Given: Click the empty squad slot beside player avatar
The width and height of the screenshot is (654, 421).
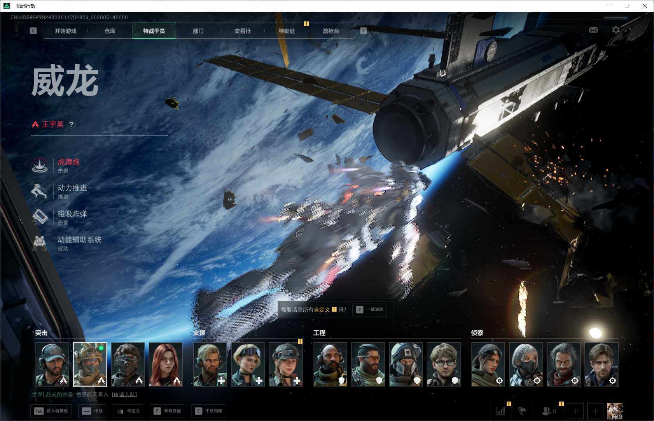Looking at the screenshot, I should pos(595,411).
